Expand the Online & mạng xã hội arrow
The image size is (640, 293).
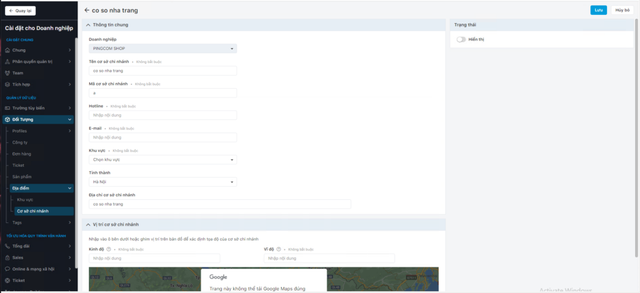pos(70,269)
